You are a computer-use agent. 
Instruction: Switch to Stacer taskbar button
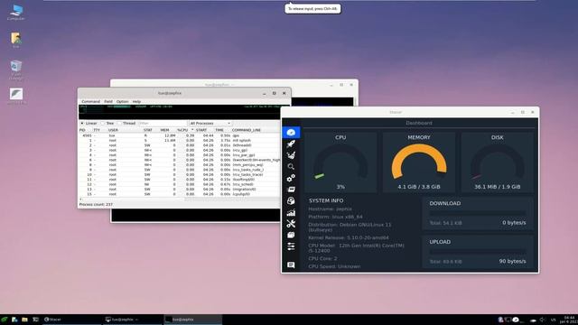pyautogui.click(x=72, y=320)
